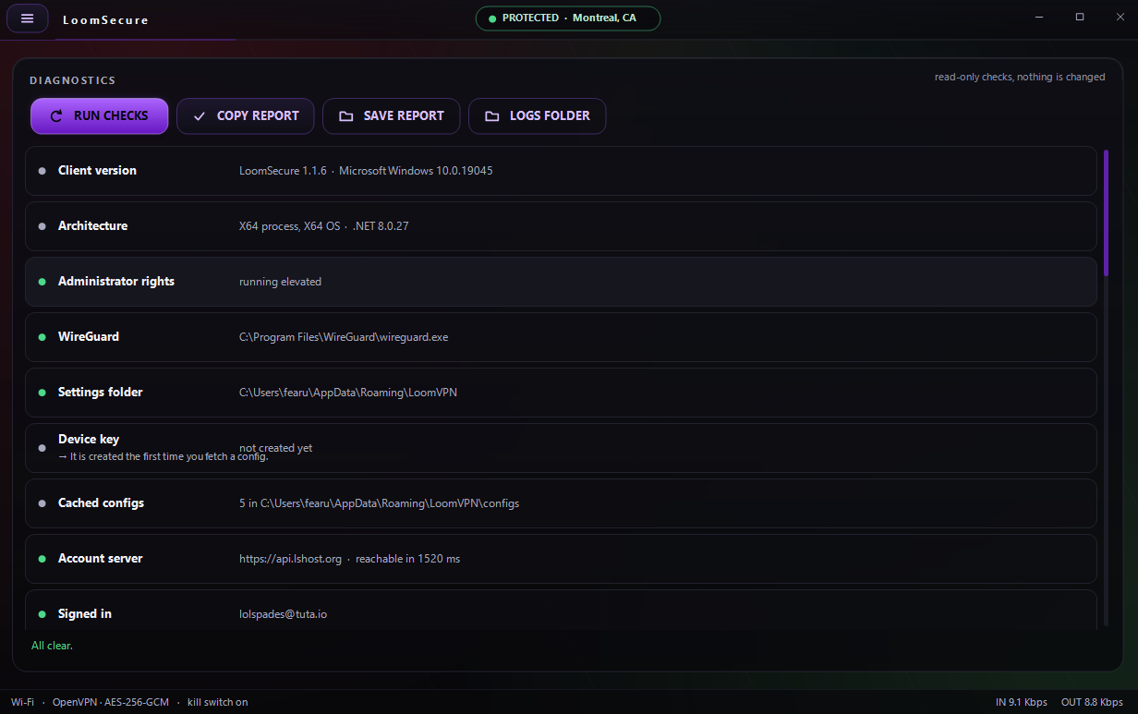Screen dimensions: 1138x714
Task: Click the folder icon in Logs Folder
Action: click(x=491, y=116)
